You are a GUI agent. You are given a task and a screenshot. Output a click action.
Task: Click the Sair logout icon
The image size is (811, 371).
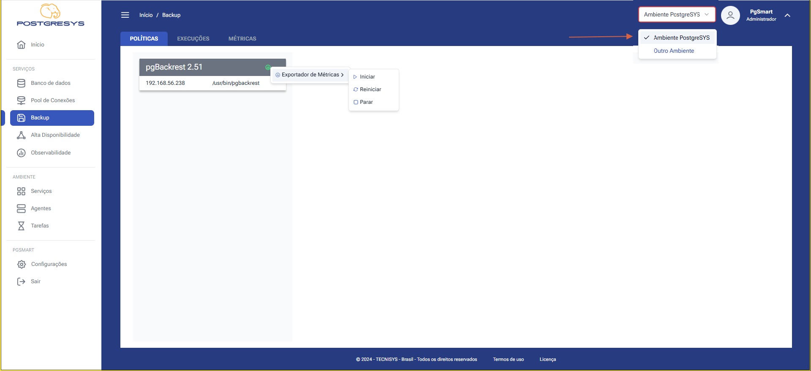point(21,282)
